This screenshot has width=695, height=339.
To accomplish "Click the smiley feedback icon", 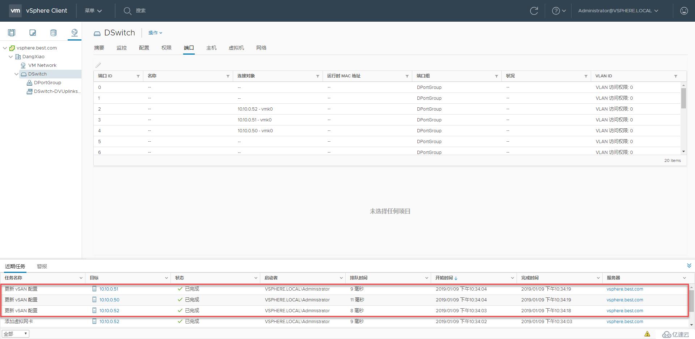I will pyautogui.click(x=684, y=11).
